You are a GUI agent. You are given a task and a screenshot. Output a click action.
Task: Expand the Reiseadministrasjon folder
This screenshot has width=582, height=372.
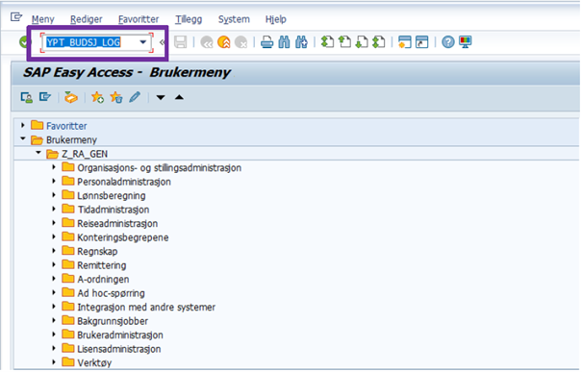click(x=54, y=223)
